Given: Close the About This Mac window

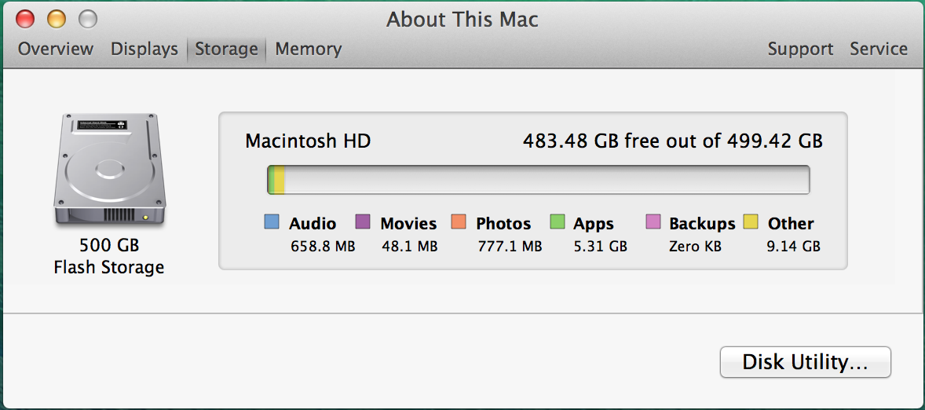Looking at the screenshot, I should tap(24, 18).
